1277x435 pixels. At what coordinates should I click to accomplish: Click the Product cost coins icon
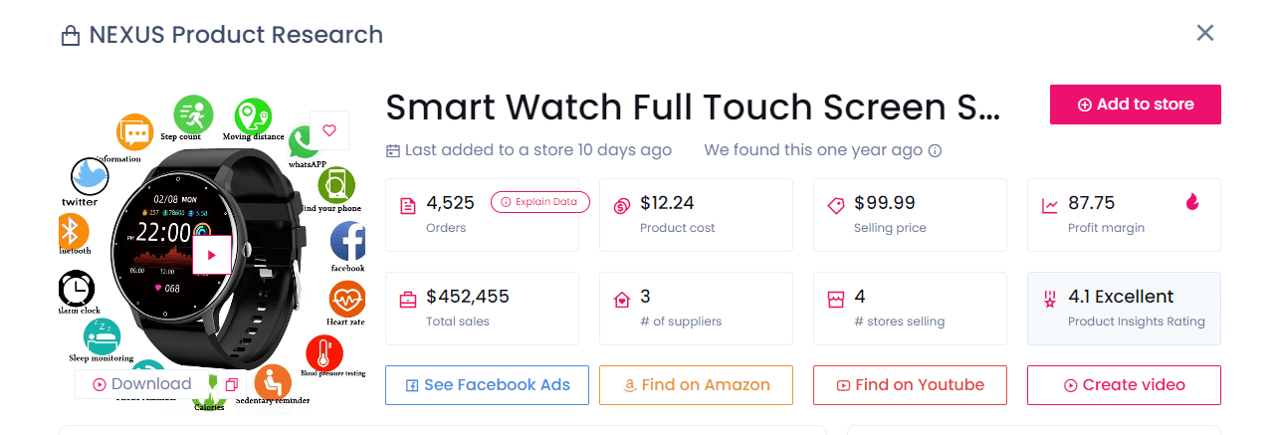pyautogui.click(x=622, y=206)
